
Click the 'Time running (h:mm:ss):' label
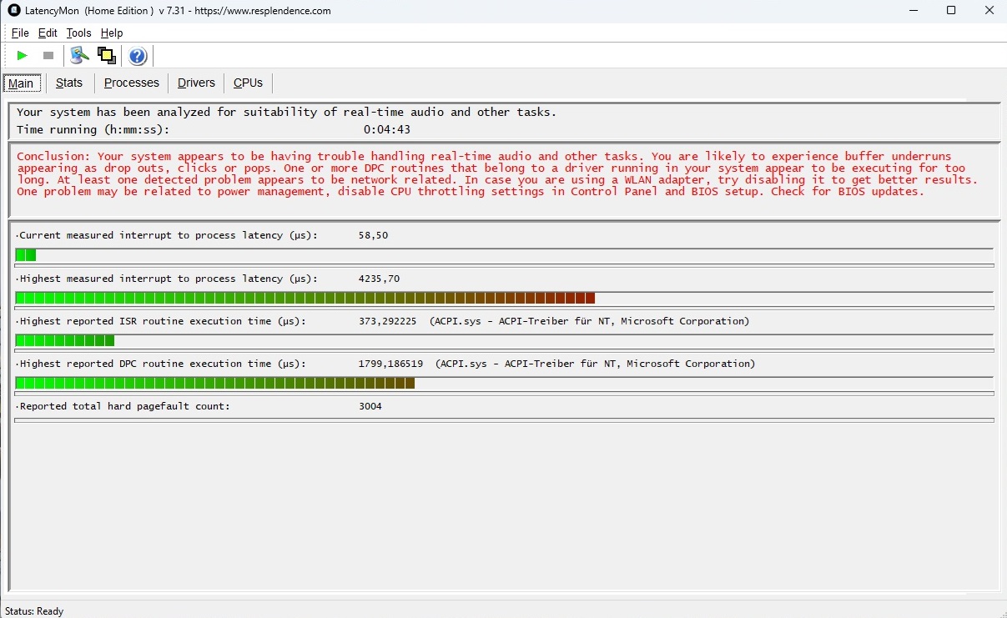click(93, 130)
